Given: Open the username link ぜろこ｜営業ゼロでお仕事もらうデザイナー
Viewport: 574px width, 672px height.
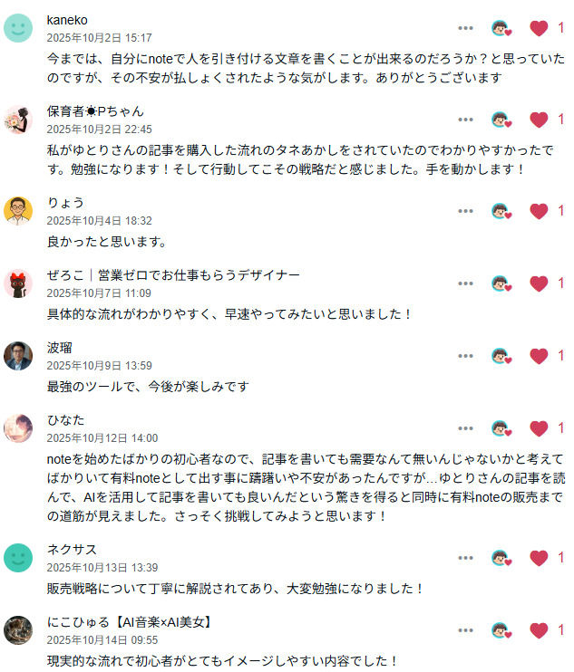Looking at the screenshot, I should 173,275.
